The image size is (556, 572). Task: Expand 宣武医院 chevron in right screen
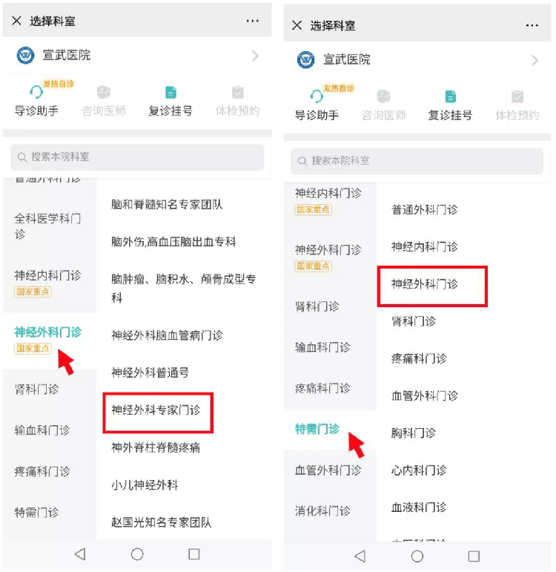click(x=535, y=60)
